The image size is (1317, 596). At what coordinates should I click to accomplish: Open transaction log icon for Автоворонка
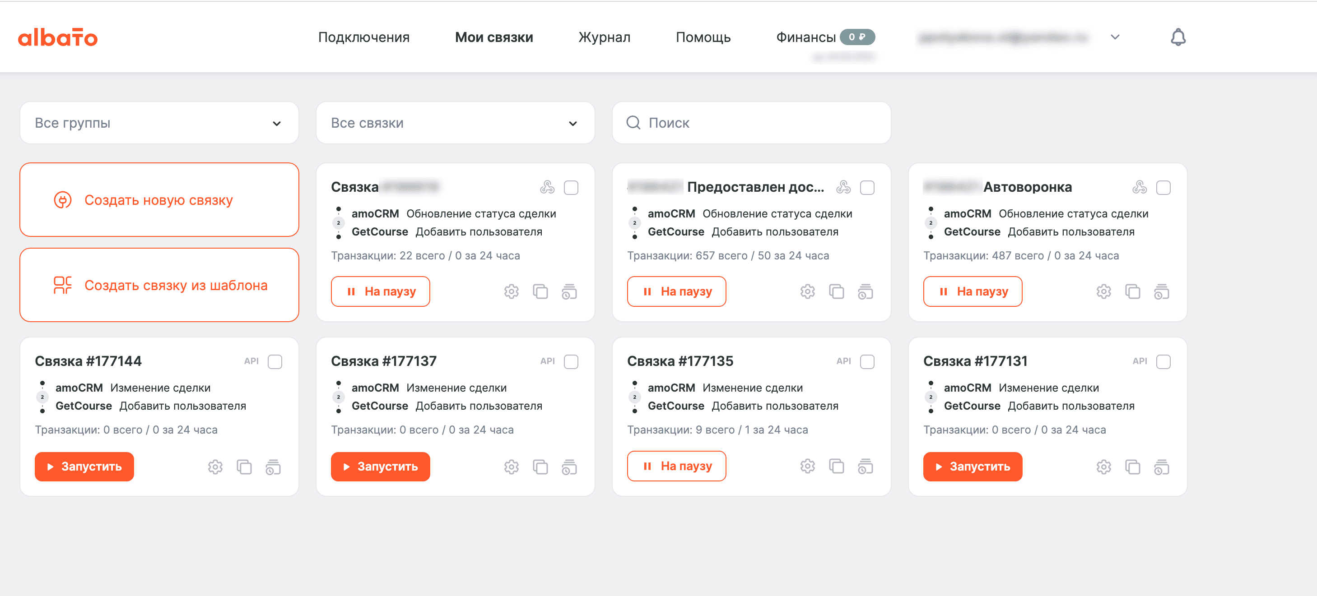click(1161, 291)
